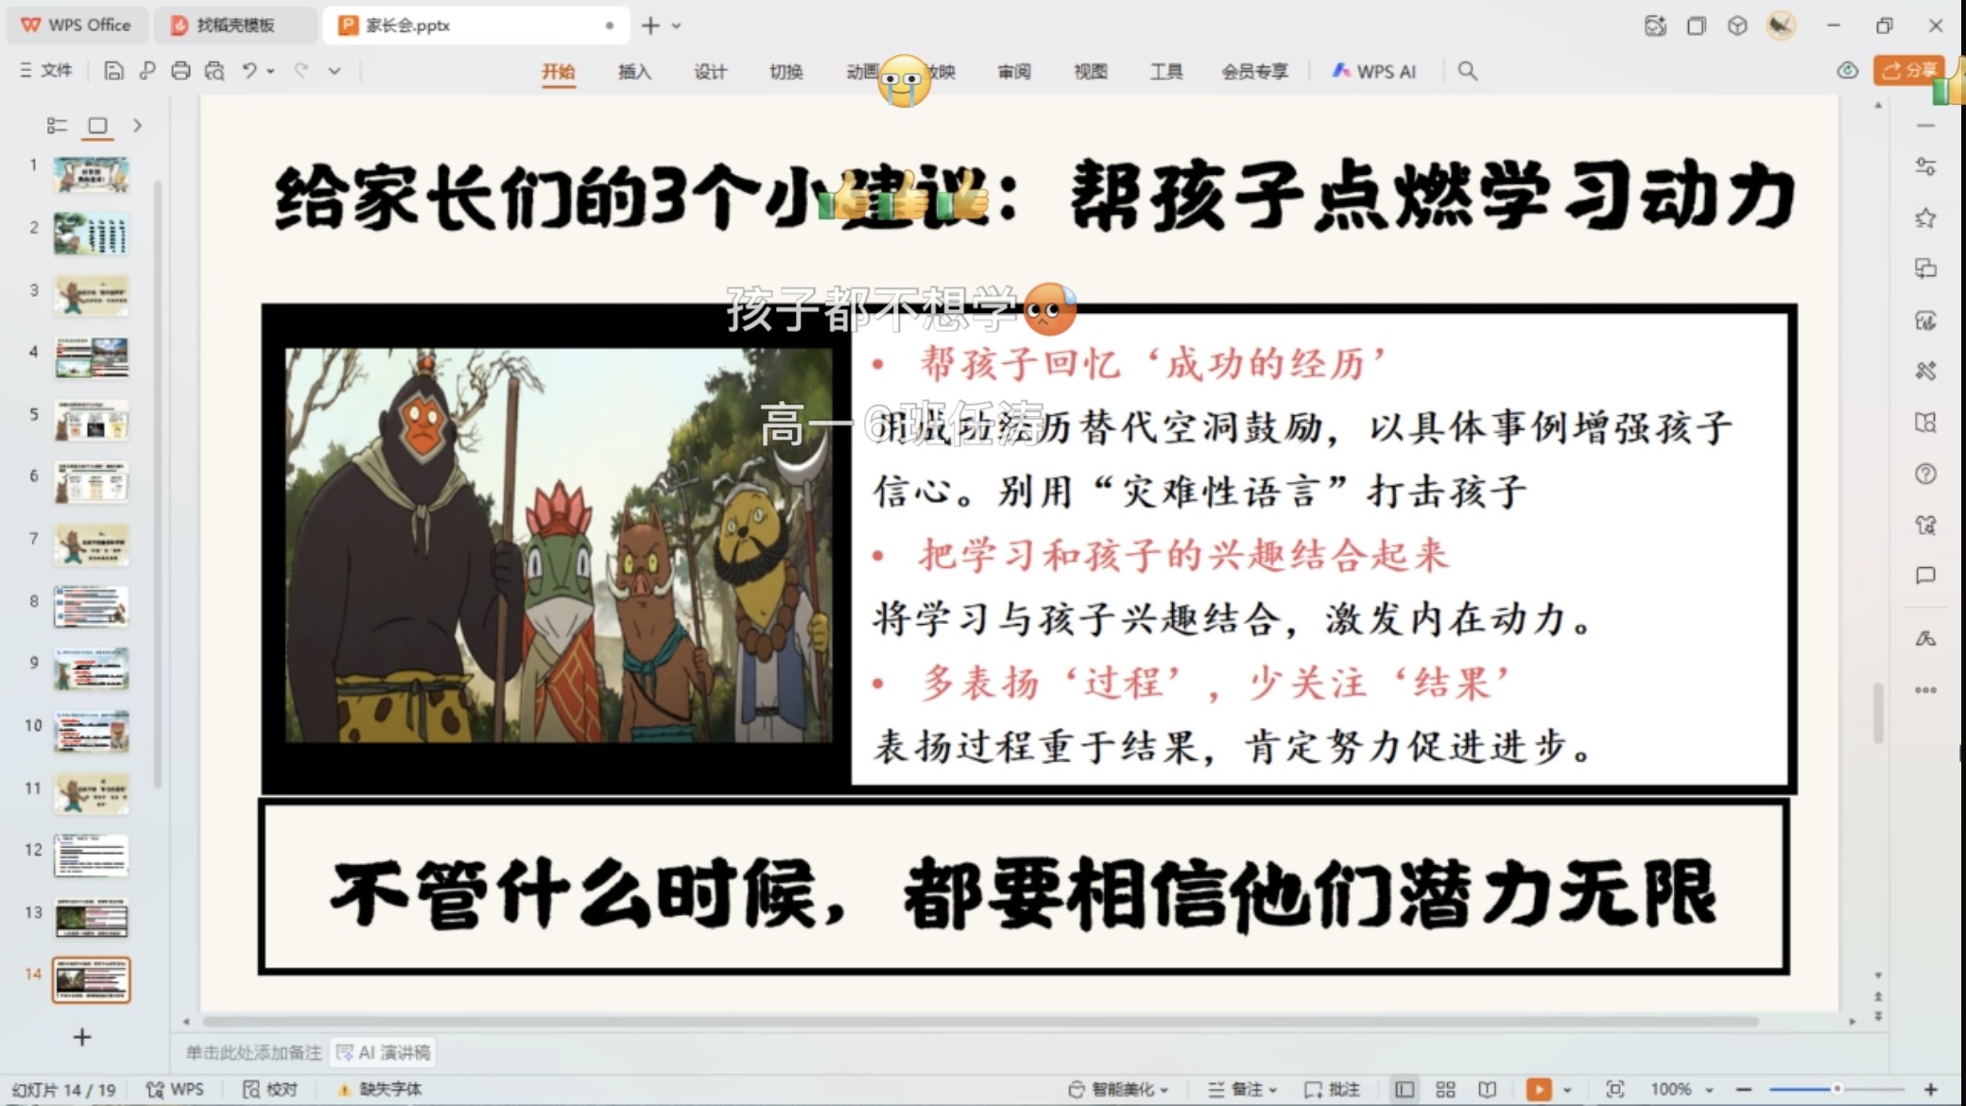
Task: Click 批注 in the status bar
Action: point(1332,1089)
